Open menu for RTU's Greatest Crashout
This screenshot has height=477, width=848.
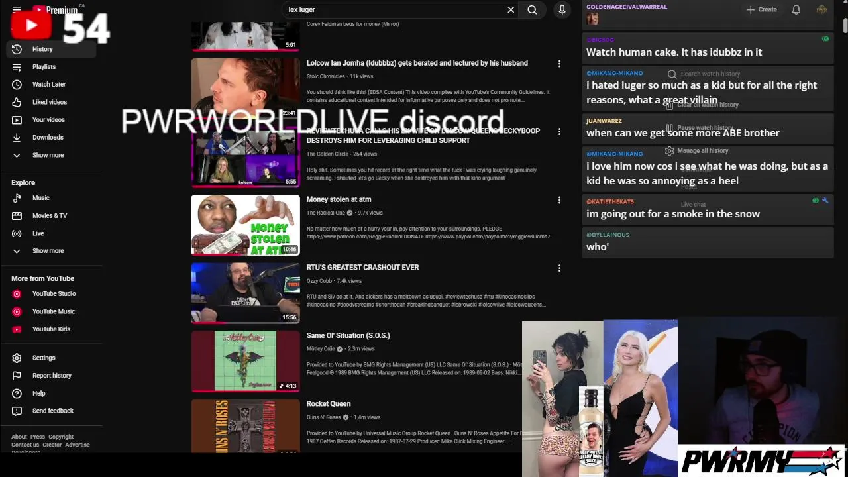(559, 268)
